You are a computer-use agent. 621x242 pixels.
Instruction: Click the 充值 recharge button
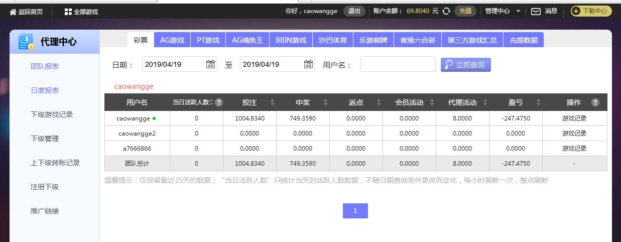465,11
